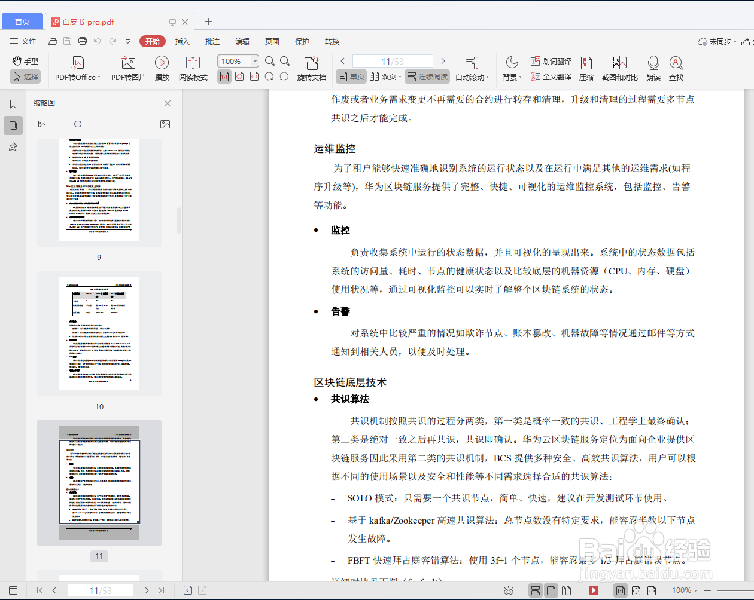Click the 朗读 read aloud microphone
The height and width of the screenshot is (600, 754).
coord(653,69)
